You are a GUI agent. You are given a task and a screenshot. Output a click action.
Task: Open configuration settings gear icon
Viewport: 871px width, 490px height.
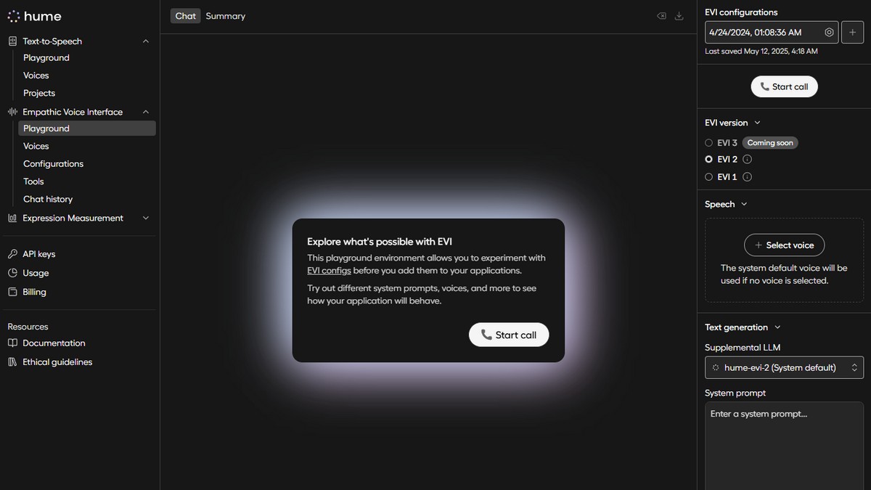[x=829, y=32]
